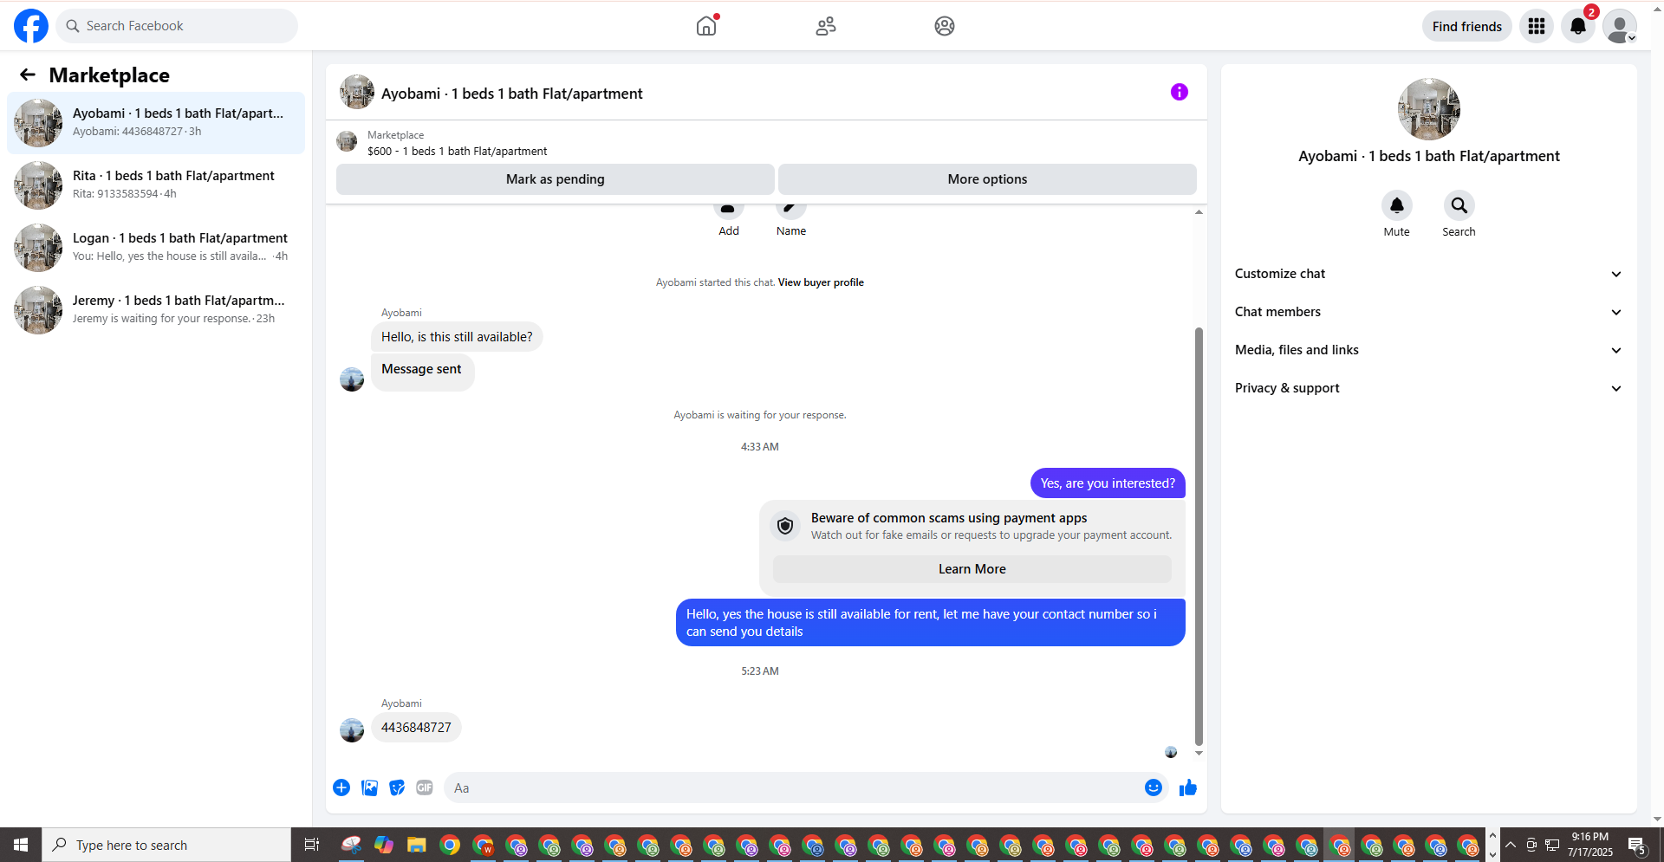Click the More options button
The width and height of the screenshot is (1664, 862).
click(987, 179)
